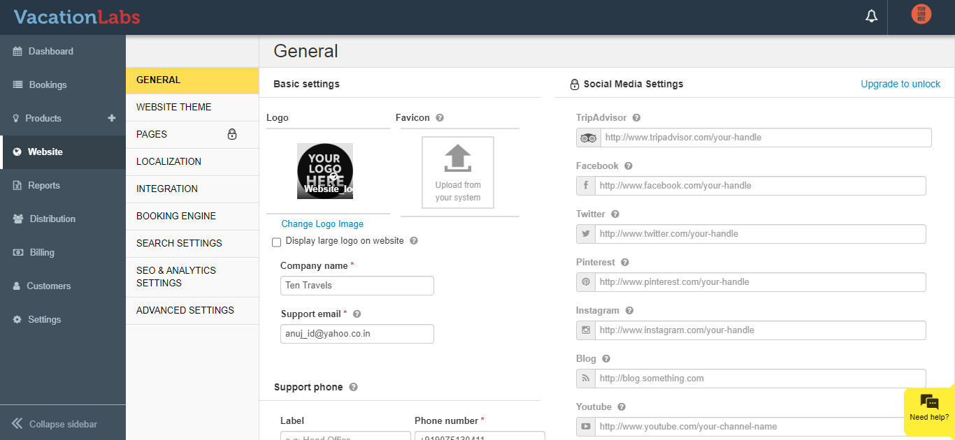Go to Dashboard in the sidebar
Screen dimensions: 955x440
point(50,51)
